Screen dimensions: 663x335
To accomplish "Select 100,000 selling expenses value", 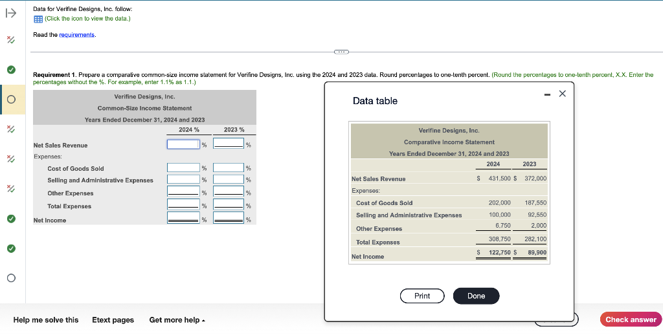I will click(499, 215).
